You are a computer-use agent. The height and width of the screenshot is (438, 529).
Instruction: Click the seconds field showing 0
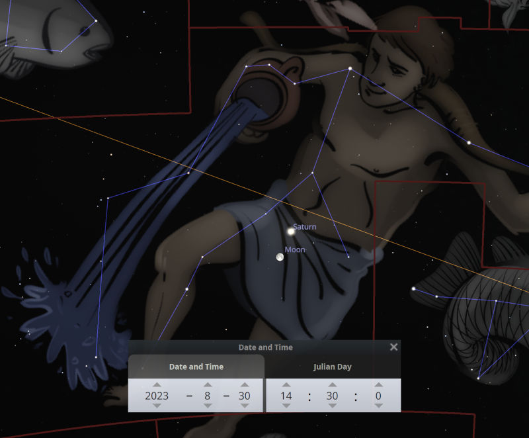click(x=378, y=396)
